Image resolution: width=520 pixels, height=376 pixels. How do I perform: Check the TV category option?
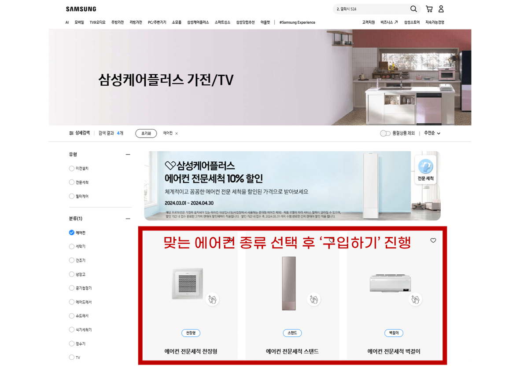pyautogui.click(x=72, y=357)
